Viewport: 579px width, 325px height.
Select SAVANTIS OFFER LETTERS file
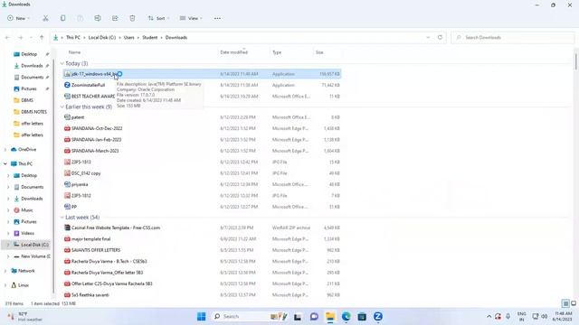coord(96,250)
